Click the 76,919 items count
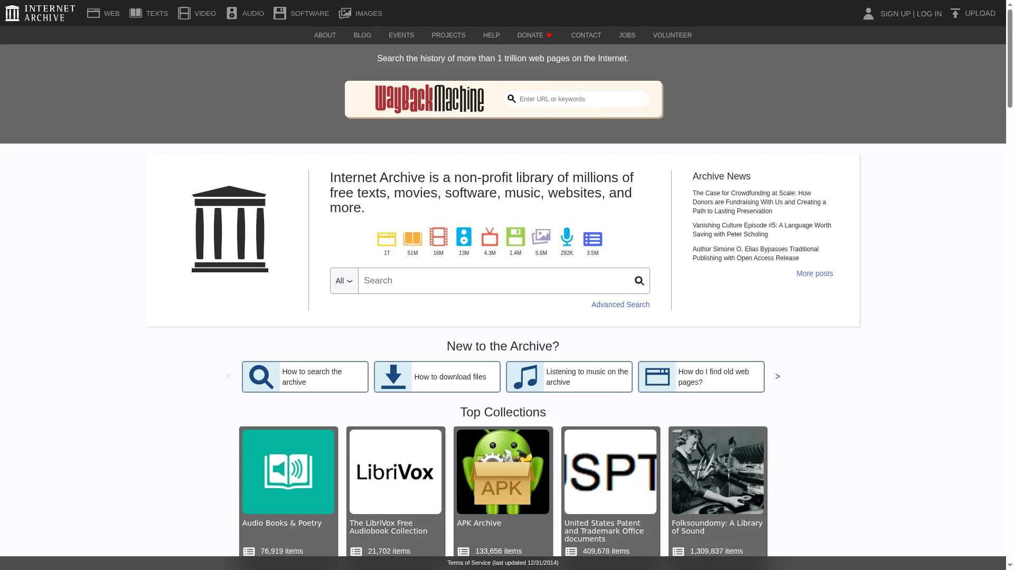Viewport: 1014px width, 570px height. (x=281, y=551)
